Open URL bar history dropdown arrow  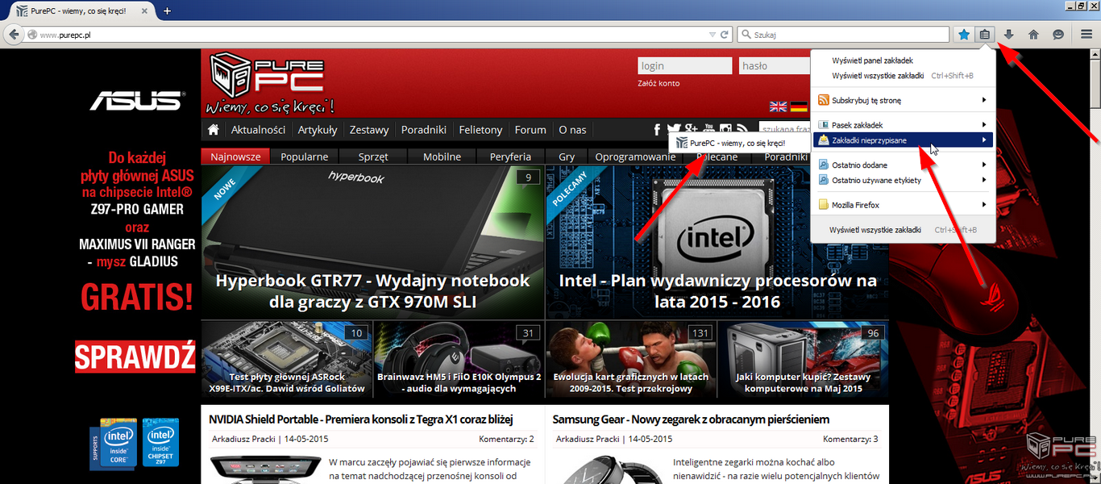point(712,35)
